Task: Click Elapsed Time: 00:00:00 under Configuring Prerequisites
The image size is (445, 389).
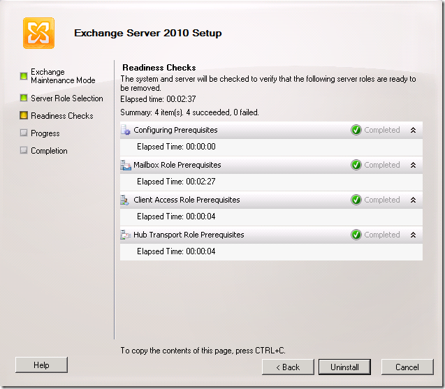Action: click(x=176, y=147)
